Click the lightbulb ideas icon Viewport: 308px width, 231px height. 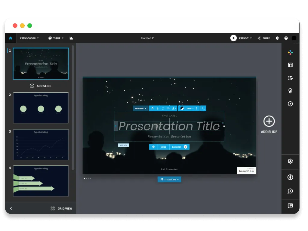[x=290, y=91]
